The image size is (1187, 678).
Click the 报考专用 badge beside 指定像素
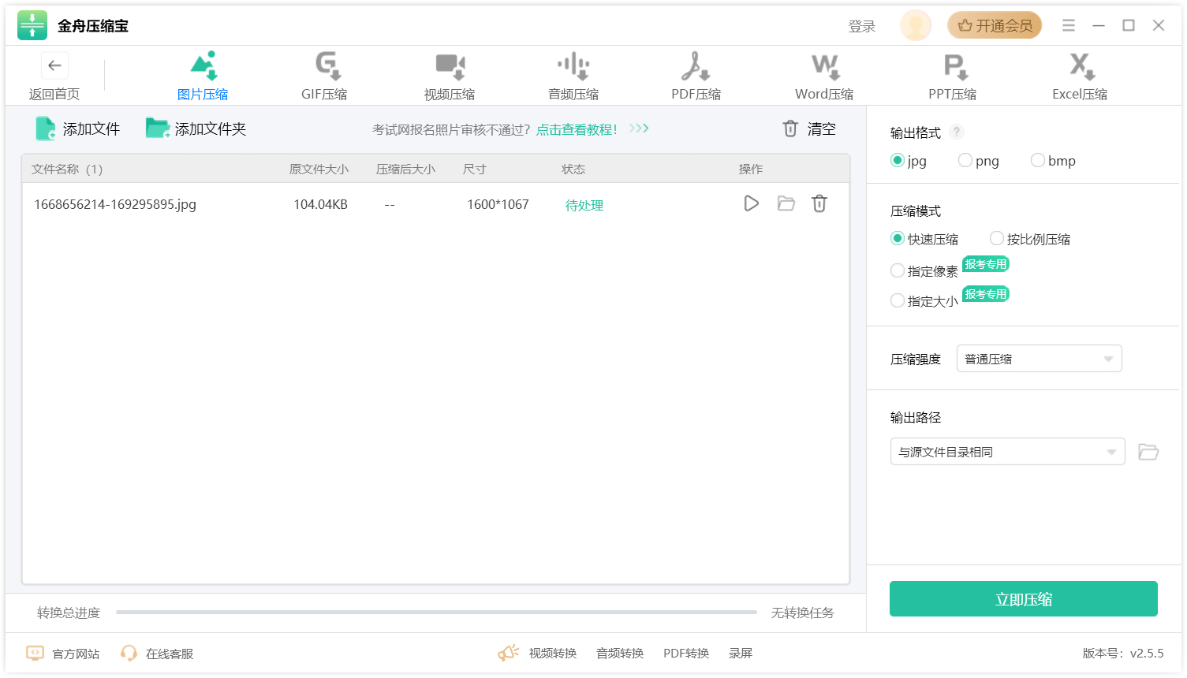tap(986, 264)
